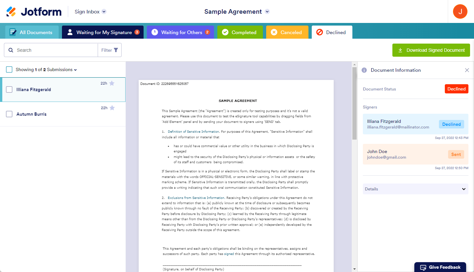The height and width of the screenshot is (272, 474).
Task: Click the Give Feedback chat icon
Action: [x=423, y=267]
